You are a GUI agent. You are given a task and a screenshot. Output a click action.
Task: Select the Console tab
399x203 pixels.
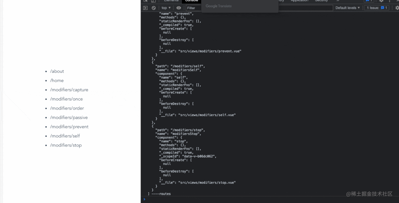point(192,1)
